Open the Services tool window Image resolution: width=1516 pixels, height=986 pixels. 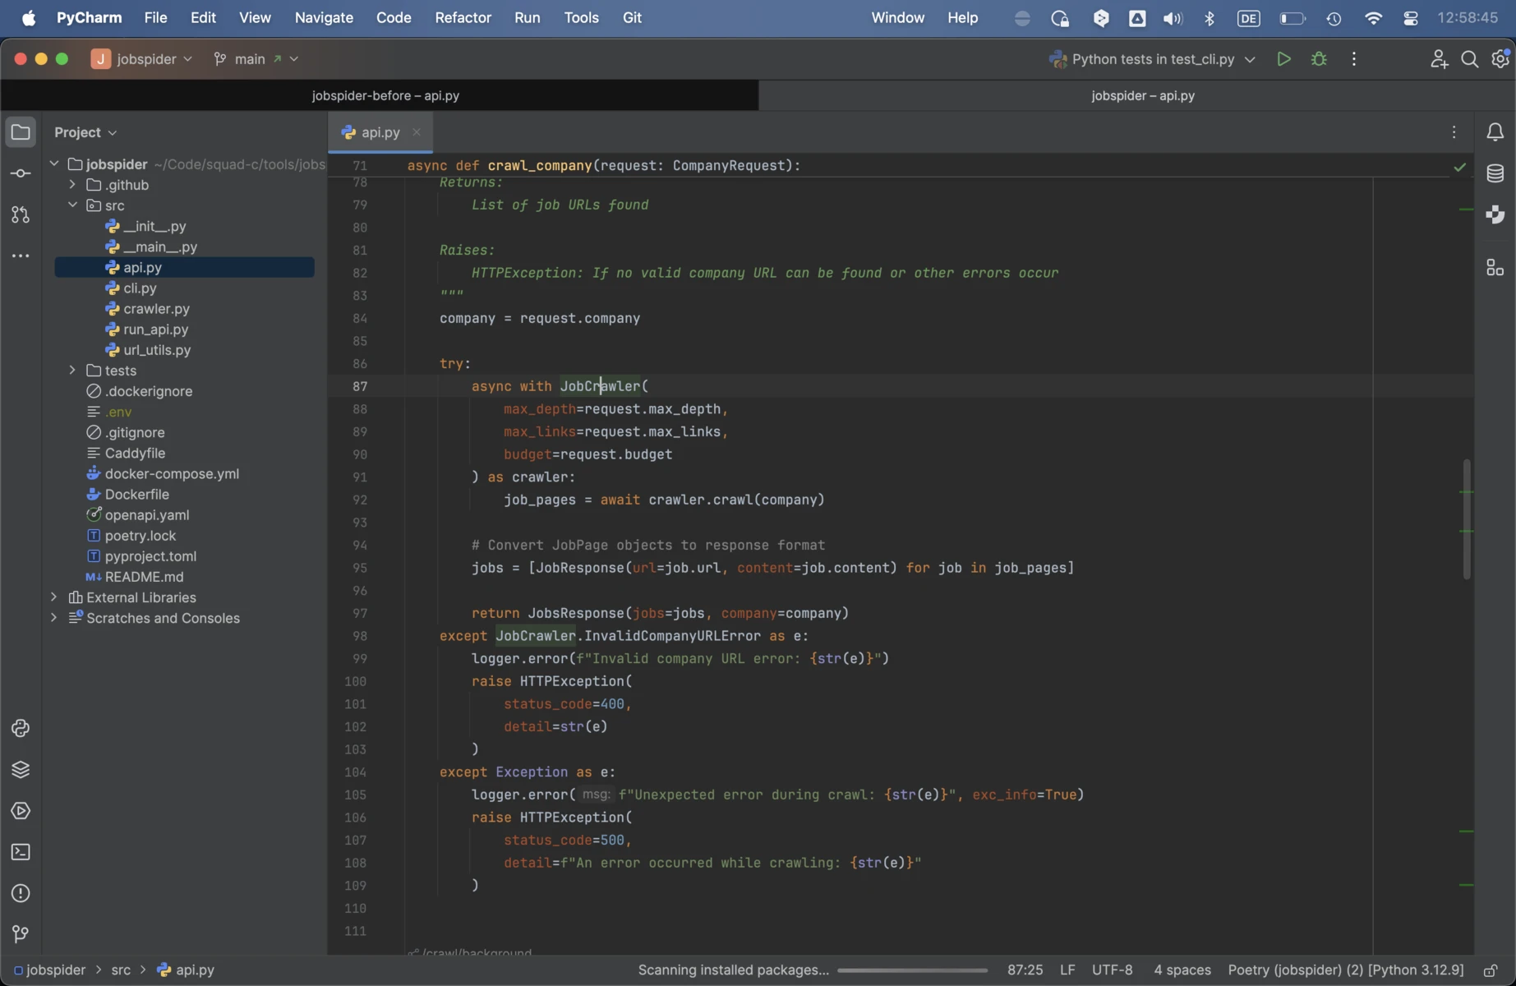click(x=21, y=811)
